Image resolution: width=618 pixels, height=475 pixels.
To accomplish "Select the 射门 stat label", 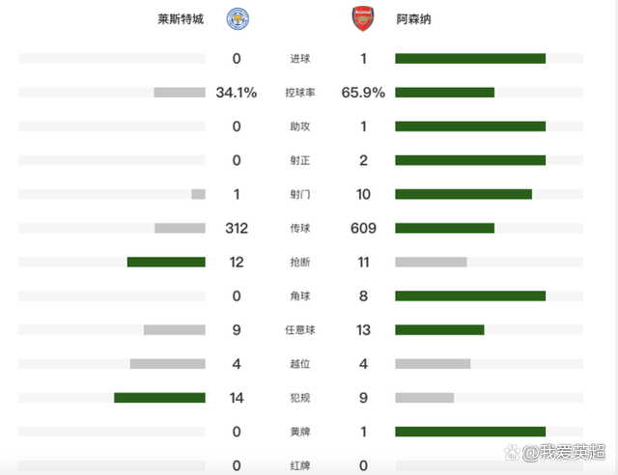I will [300, 194].
